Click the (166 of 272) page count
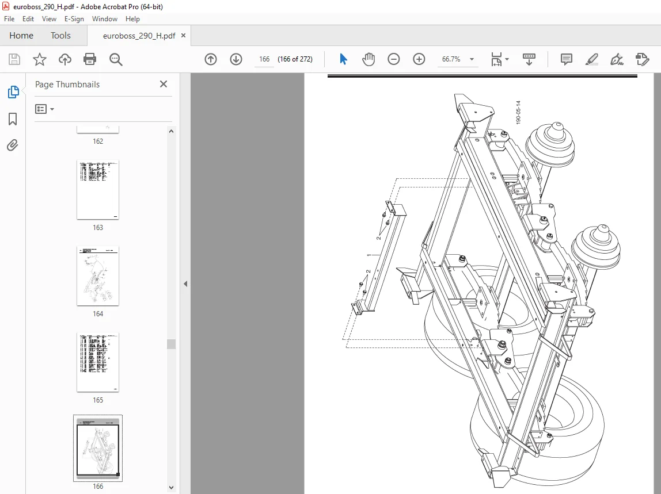Viewport: 661px width, 494px height. point(295,59)
